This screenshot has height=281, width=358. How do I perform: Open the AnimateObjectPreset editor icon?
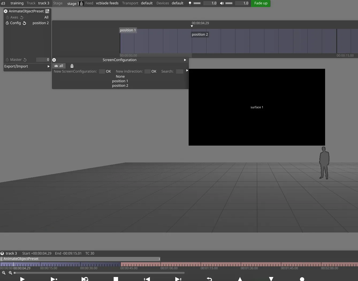click(47, 11)
